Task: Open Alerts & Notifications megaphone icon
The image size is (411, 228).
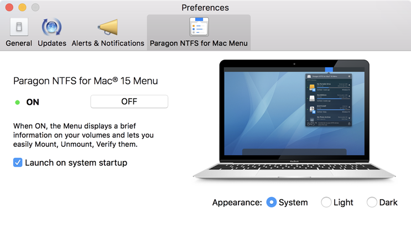Action: (108, 27)
